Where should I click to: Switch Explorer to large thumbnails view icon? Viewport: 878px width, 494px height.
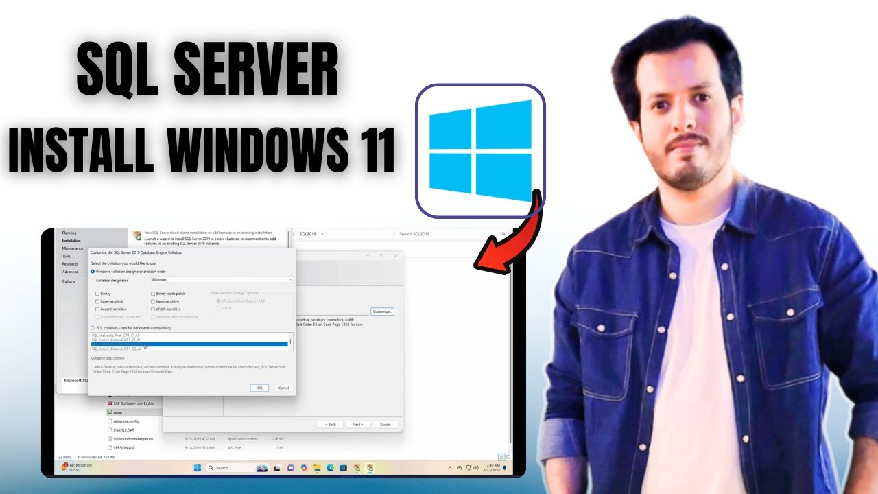508,456
